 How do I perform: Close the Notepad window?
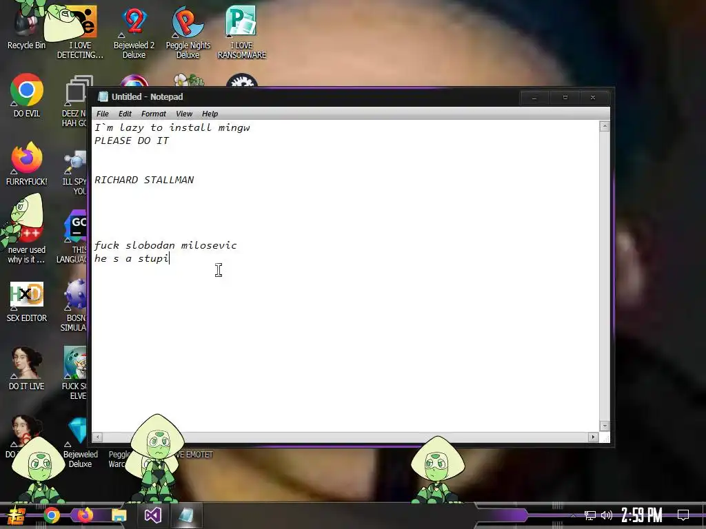pyautogui.click(x=593, y=98)
